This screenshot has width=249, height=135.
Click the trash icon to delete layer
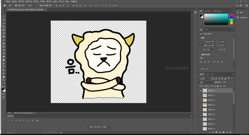tap(231, 132)
